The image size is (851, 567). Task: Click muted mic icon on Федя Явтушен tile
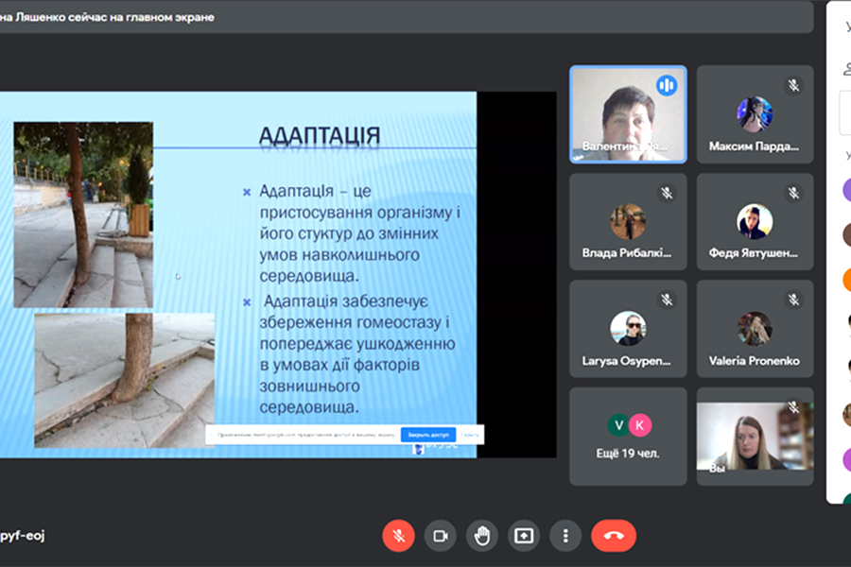(794, 193)
